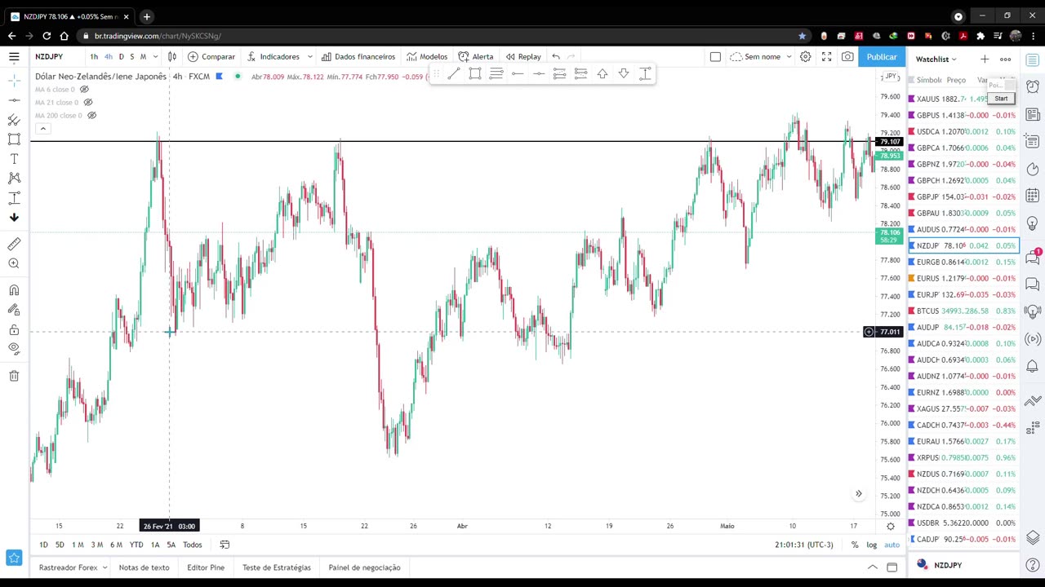Change the candlestick chart type
The width and height of the screenshot is (1045, 587).
(x=171, y=56)
